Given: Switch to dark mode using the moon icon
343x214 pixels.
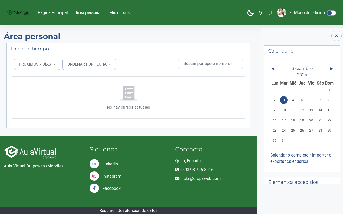Looking at the screenshot, I should pyautogui.click(x=250, y=12).
